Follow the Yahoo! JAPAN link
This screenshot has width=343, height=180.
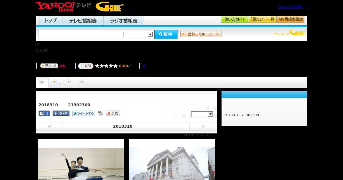click(290, 7)
